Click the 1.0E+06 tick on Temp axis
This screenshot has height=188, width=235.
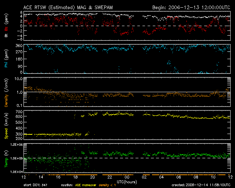click(16, 145)
